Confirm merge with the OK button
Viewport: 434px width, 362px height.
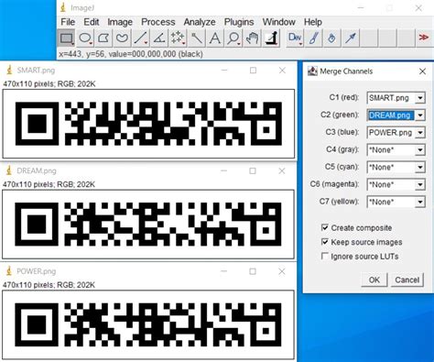click(x=374, y=280)
